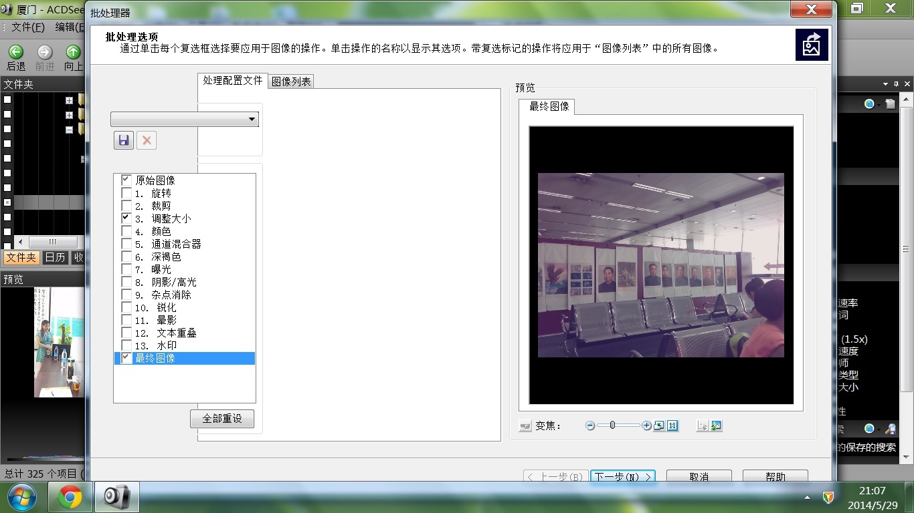The image size is (914, 513).
Task: Switch to the 图像列表 tab
Action: 291,81
